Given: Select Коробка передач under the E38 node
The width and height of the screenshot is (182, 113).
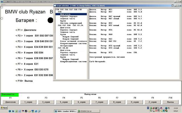Looking at the screenshot, I should [69, 16].
